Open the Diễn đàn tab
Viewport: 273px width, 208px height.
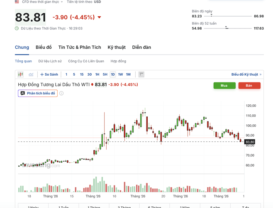point(141,47)
